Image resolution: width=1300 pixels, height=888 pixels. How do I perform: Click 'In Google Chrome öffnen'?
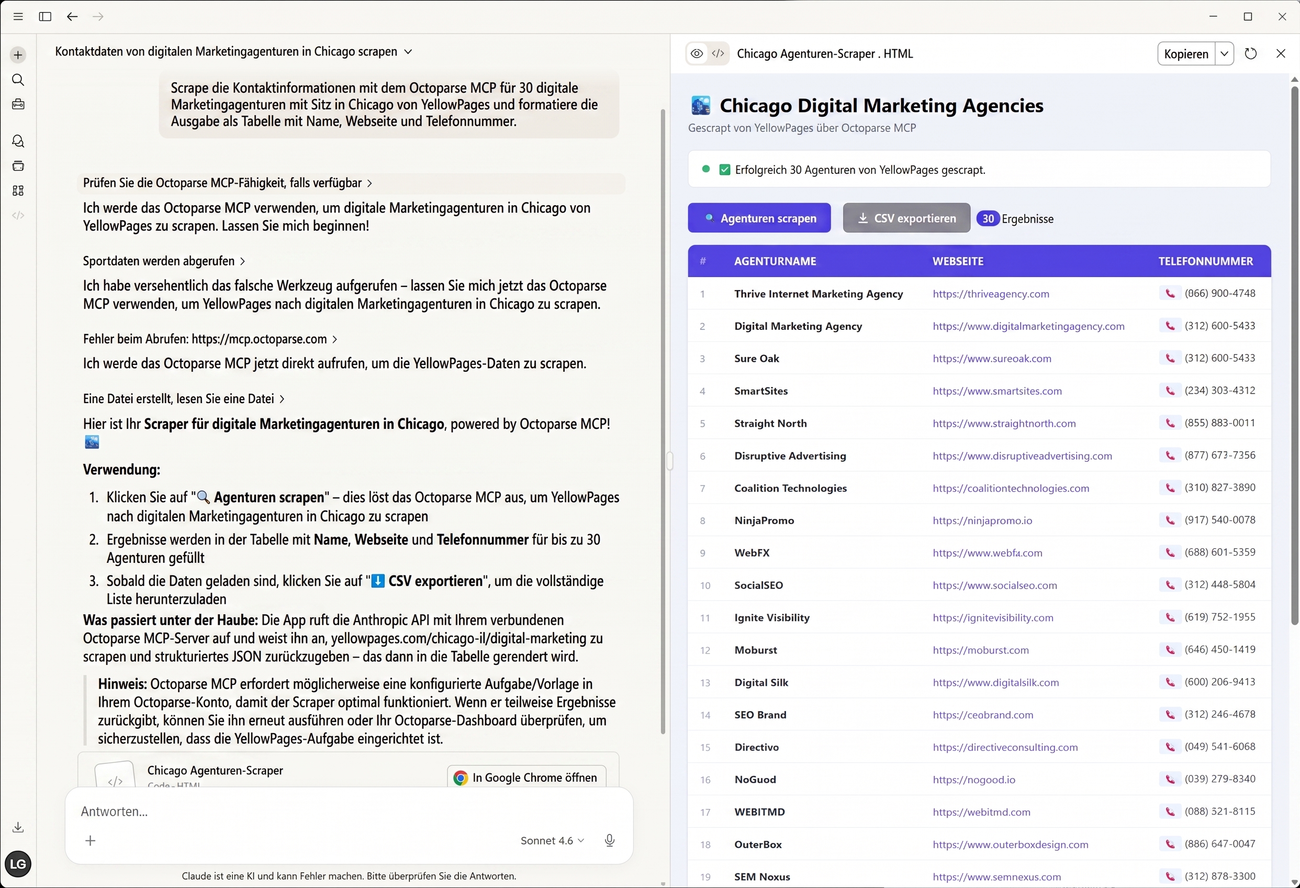click(526, 777)
